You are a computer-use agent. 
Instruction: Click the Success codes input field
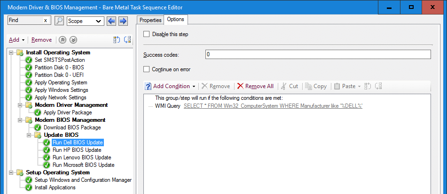click(318, 54)
